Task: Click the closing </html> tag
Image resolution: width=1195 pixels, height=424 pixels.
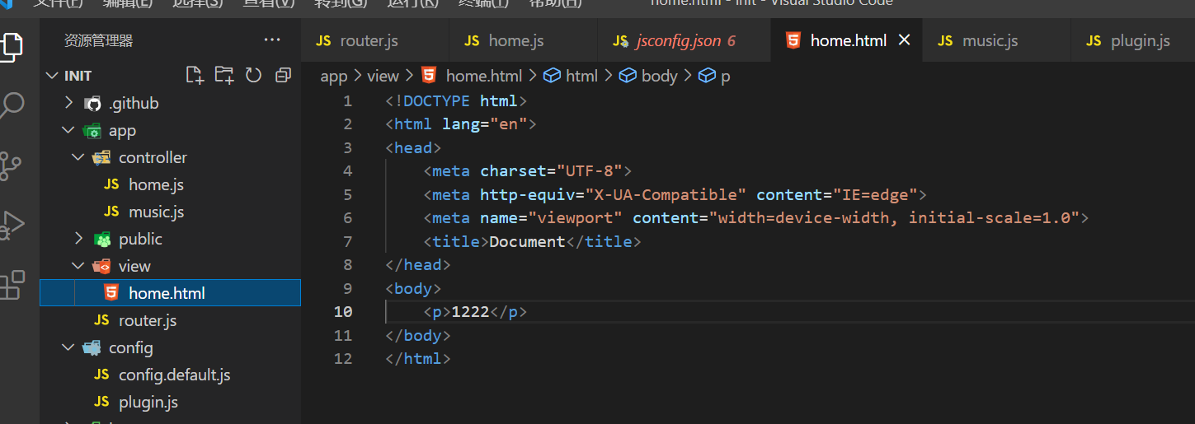Action: 418,359
